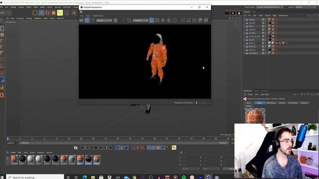319x179 pixels.
Task: Select the Live Selection tool in main toolbar
Action: tap(35, 13)
